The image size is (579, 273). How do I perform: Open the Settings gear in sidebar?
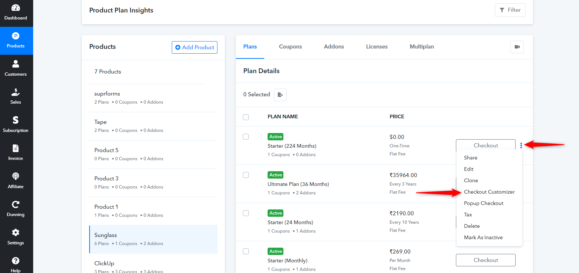(x=15, y=233)
